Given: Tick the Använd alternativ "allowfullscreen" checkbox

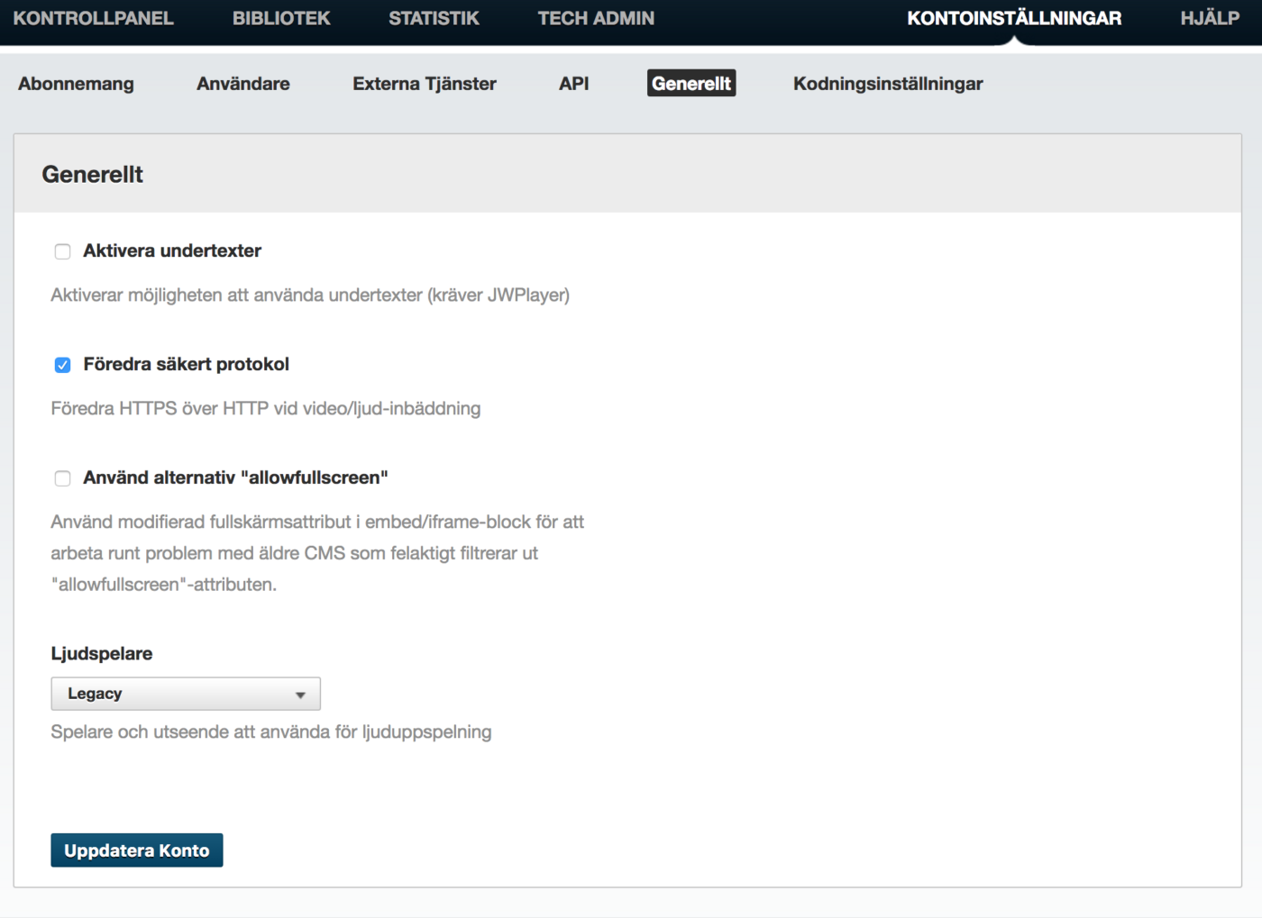Looking at the screenshot, I should [62, 478].
